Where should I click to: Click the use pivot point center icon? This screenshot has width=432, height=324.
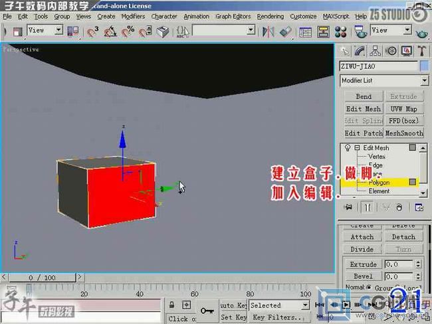coord(72,31)
